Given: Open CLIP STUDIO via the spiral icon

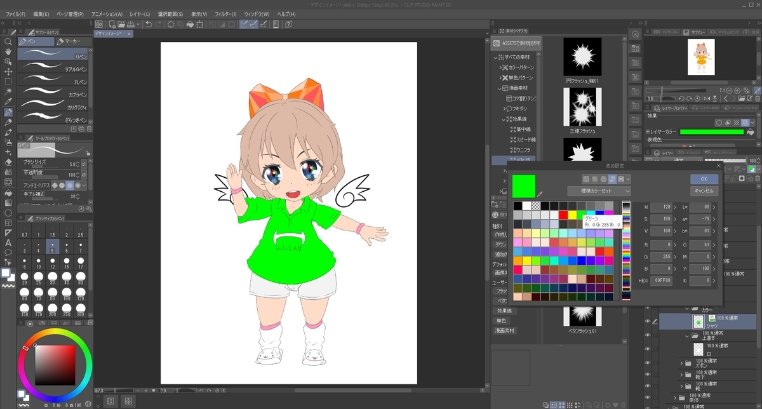Looking at the screenshot, I should (x=99, y=24).
